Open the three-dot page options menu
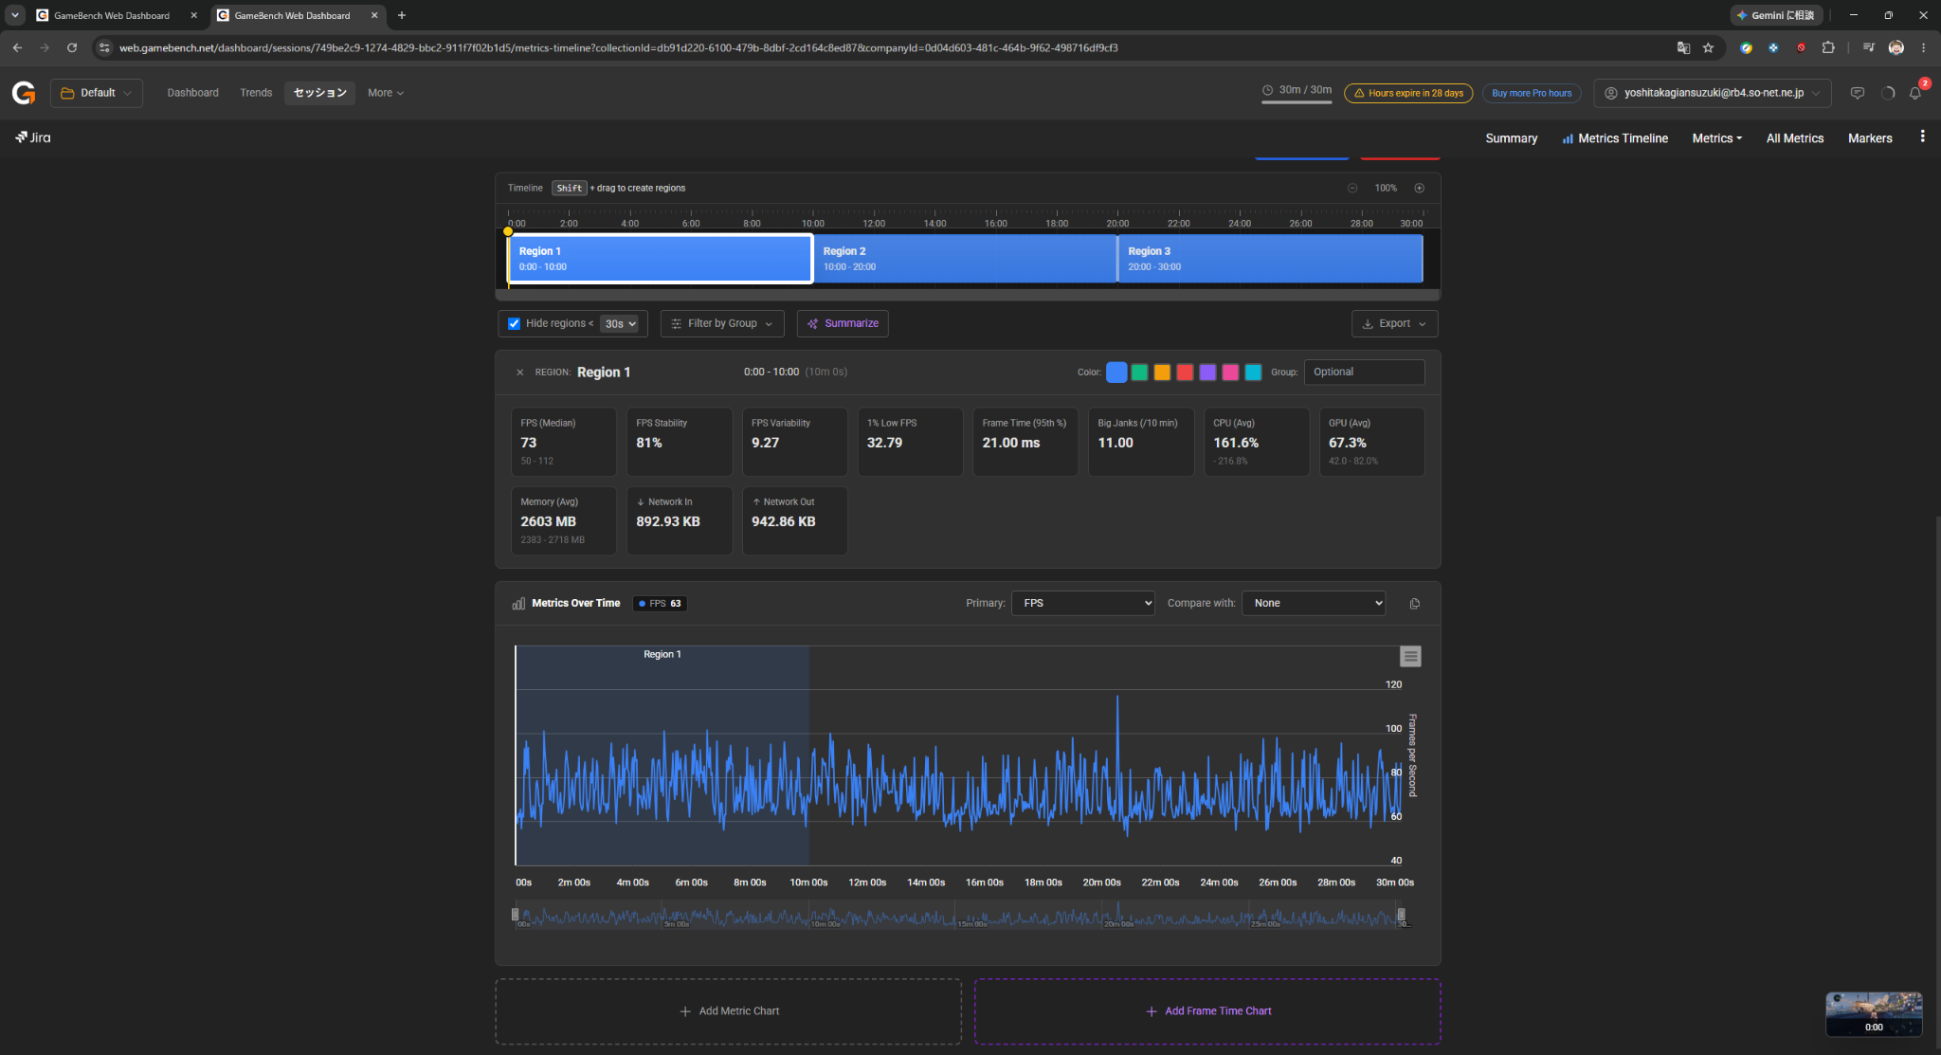This screenshot has width=1941, height=1055. 1922,136
